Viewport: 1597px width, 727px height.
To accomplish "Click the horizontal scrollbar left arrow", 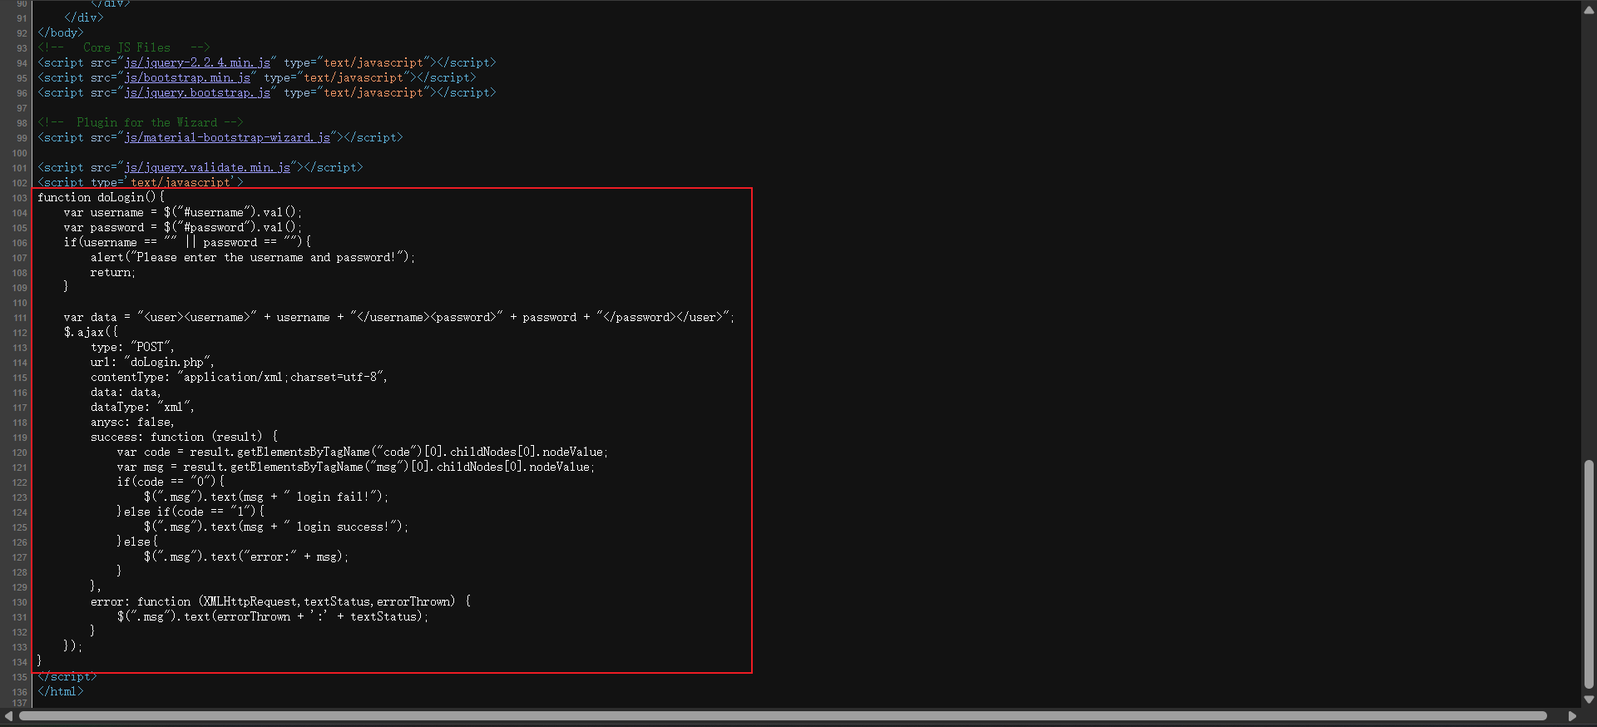I will (x=8, y=716).
